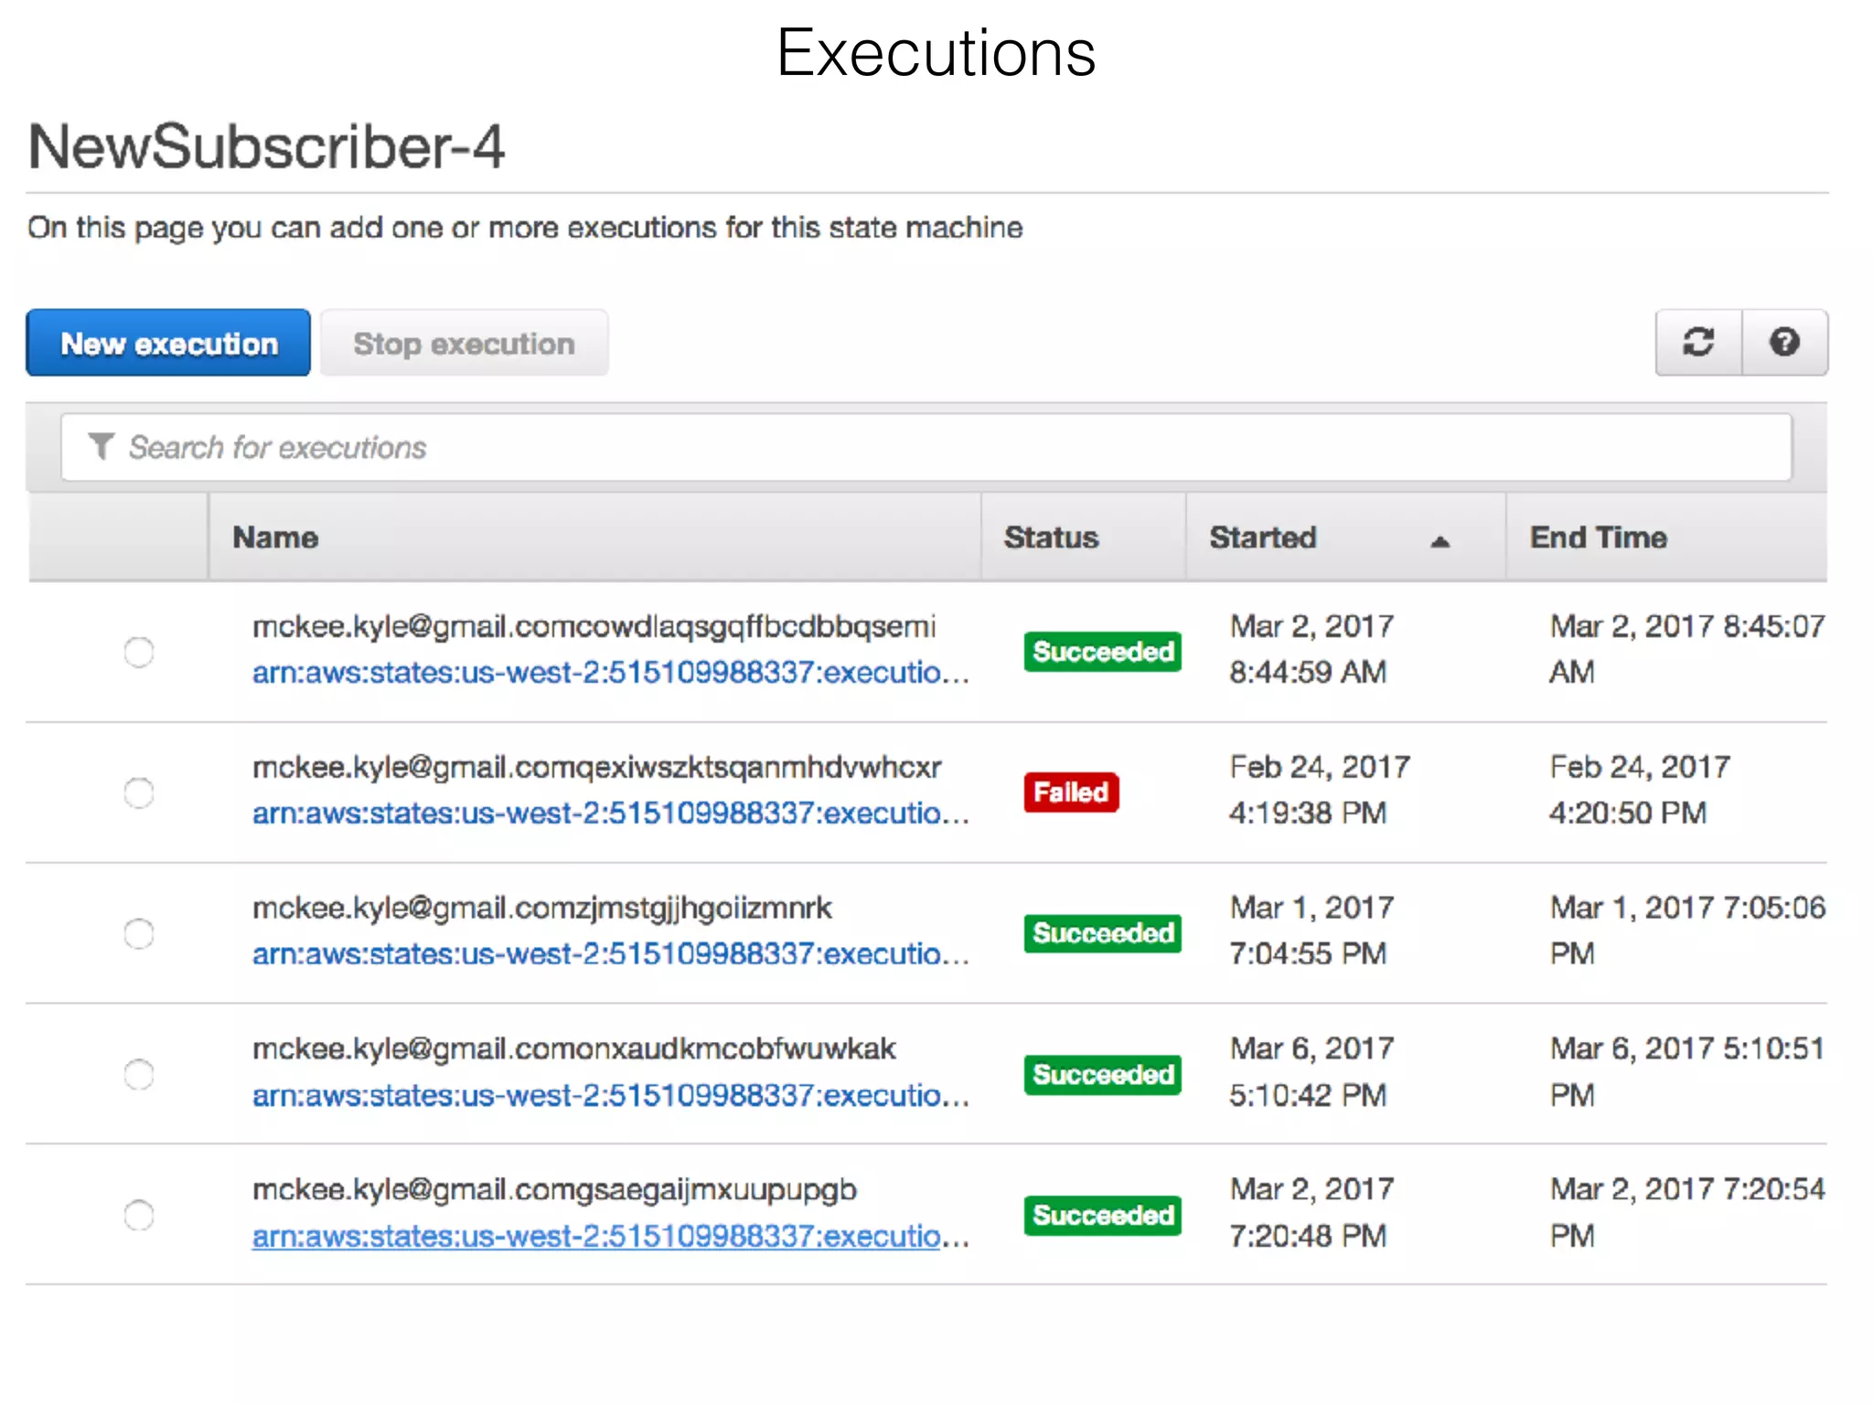Open ARN link for comqexiwszktsqanmhdvwhcxr execution
This screenshot has height=1404, width=1873.
click(x=611, y=814)
